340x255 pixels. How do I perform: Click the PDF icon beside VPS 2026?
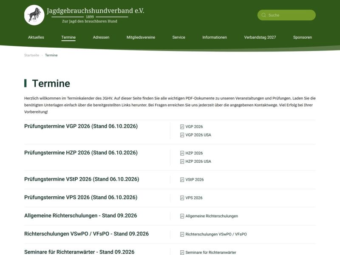coord(182,198)
